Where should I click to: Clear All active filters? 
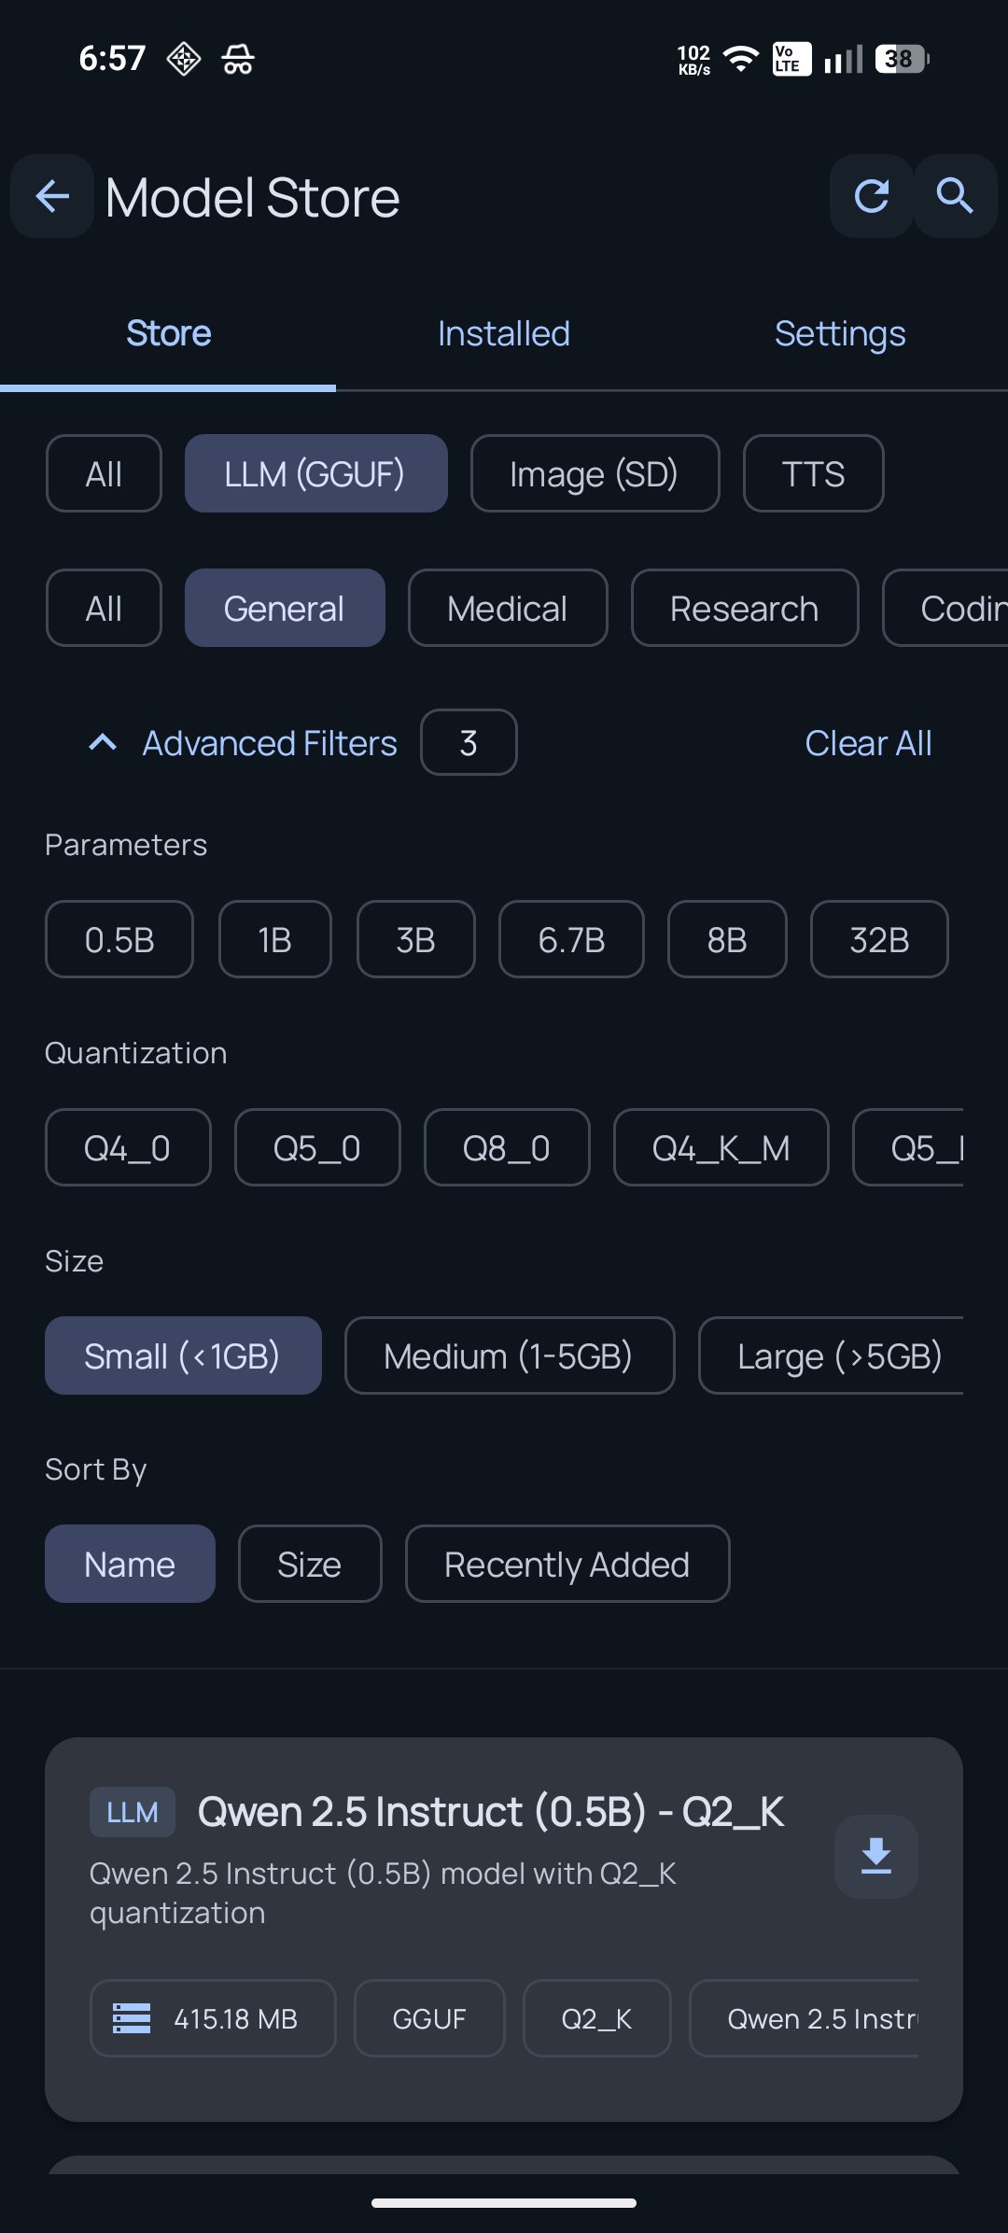point(868,743)
